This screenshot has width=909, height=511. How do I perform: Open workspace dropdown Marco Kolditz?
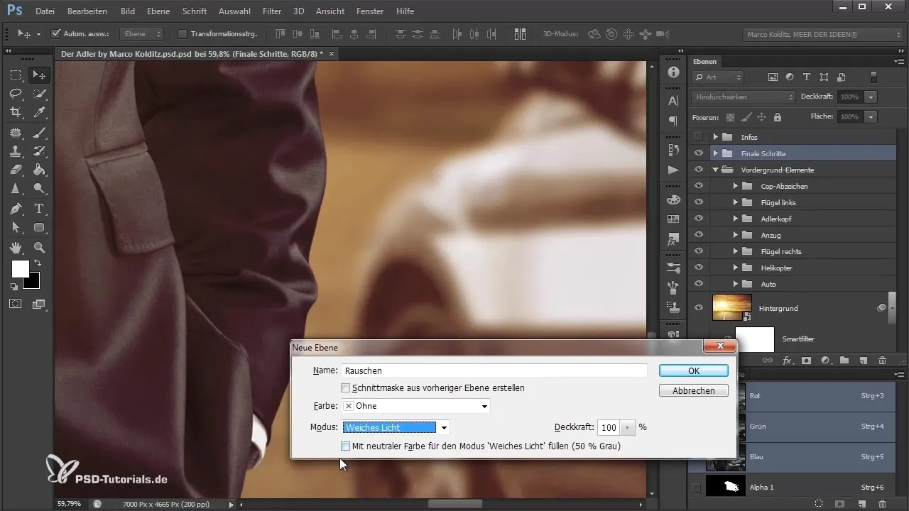tap(823, 33)
